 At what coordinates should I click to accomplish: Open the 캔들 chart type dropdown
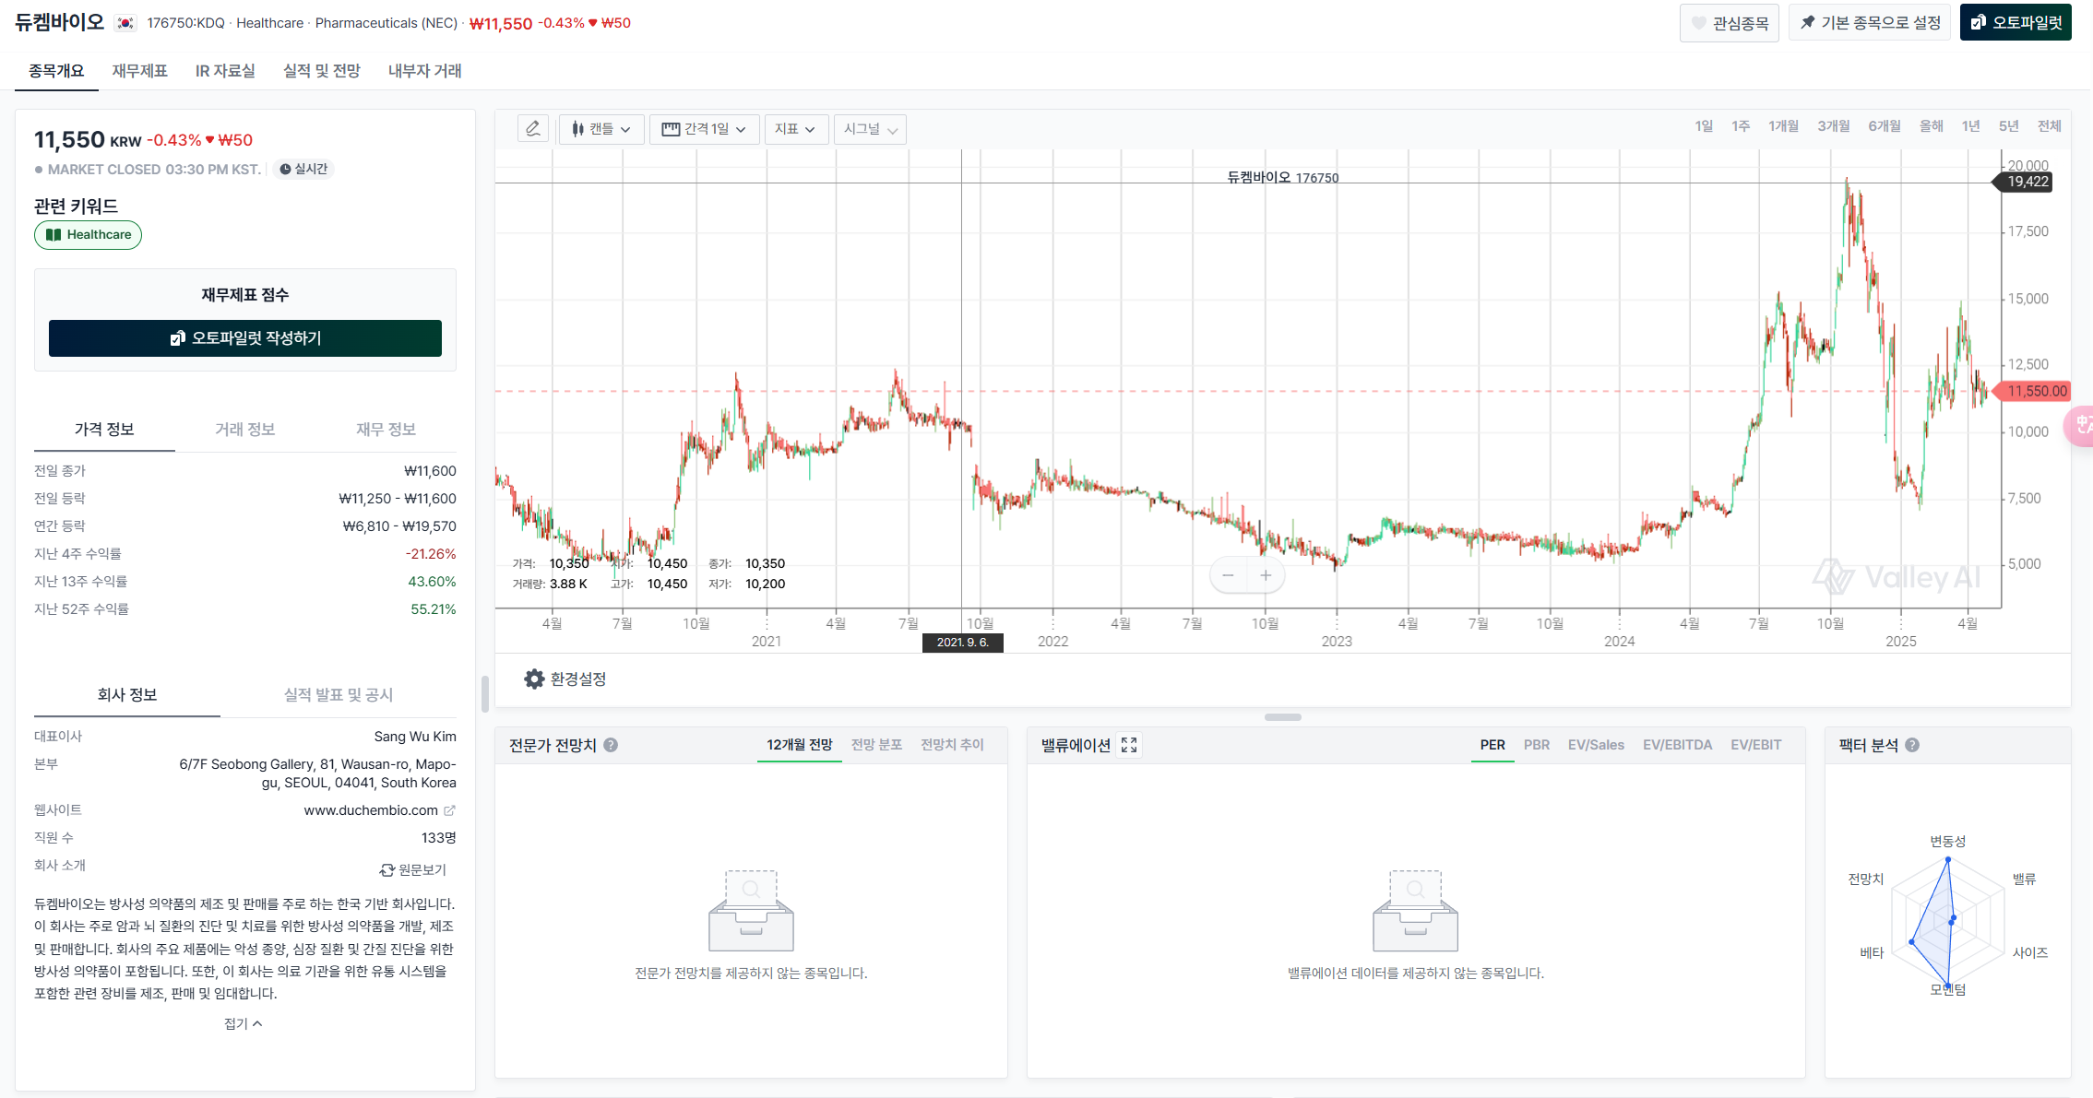(601, 129)
